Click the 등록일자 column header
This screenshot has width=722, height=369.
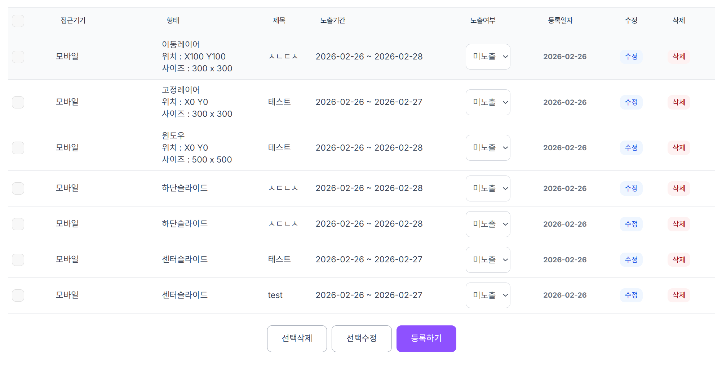[560, 21]
